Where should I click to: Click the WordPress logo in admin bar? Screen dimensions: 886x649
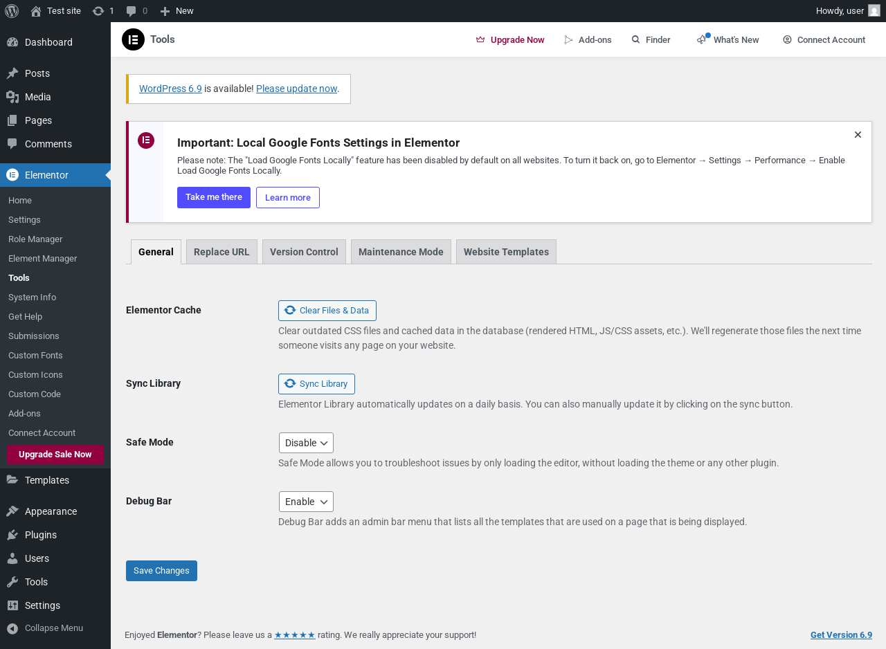click(11, 11)
